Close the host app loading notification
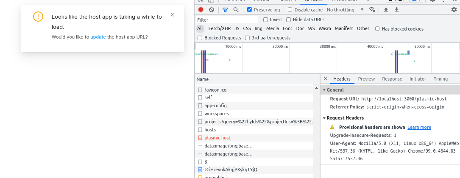 point(172,15)
